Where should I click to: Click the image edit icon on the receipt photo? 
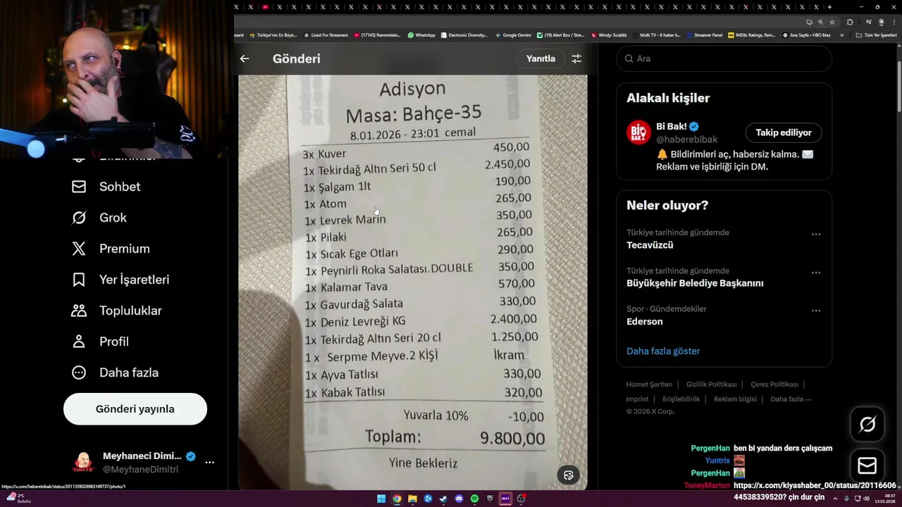(x=569, y=475)
